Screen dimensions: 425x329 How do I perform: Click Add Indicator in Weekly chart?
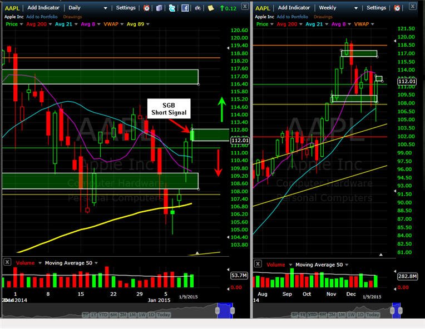(294, 8)
